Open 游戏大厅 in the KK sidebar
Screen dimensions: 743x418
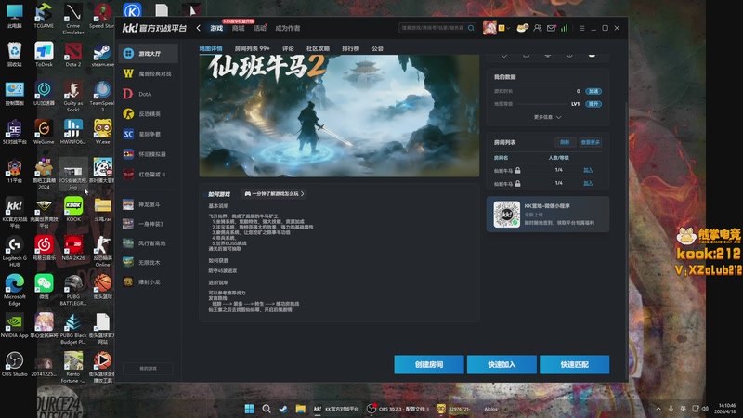pos(149,54)
